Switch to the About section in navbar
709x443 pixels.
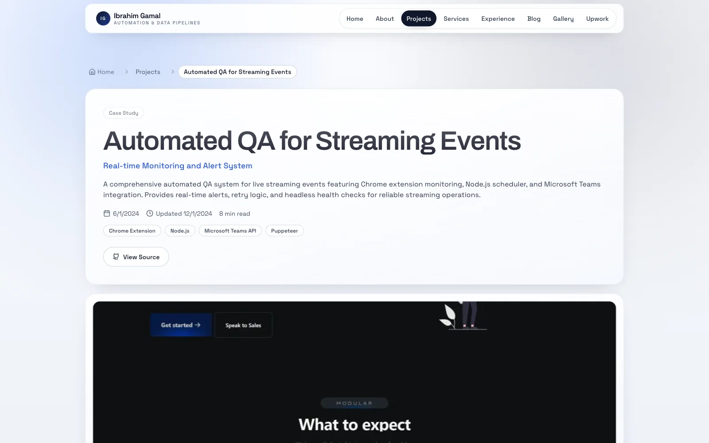(384, 19)
